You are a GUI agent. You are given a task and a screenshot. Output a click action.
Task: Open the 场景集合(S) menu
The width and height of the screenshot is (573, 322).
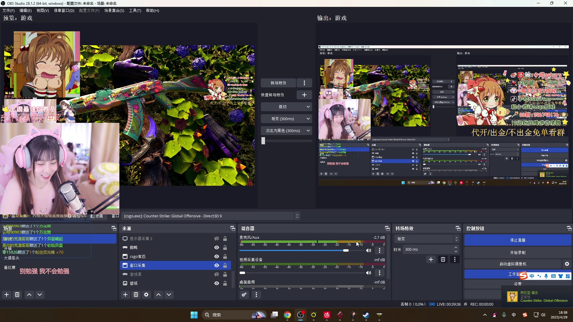(114, 10)
